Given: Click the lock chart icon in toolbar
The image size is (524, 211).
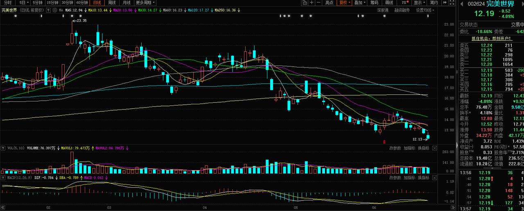Looking at the screenshot, I should tap(305, 2).
